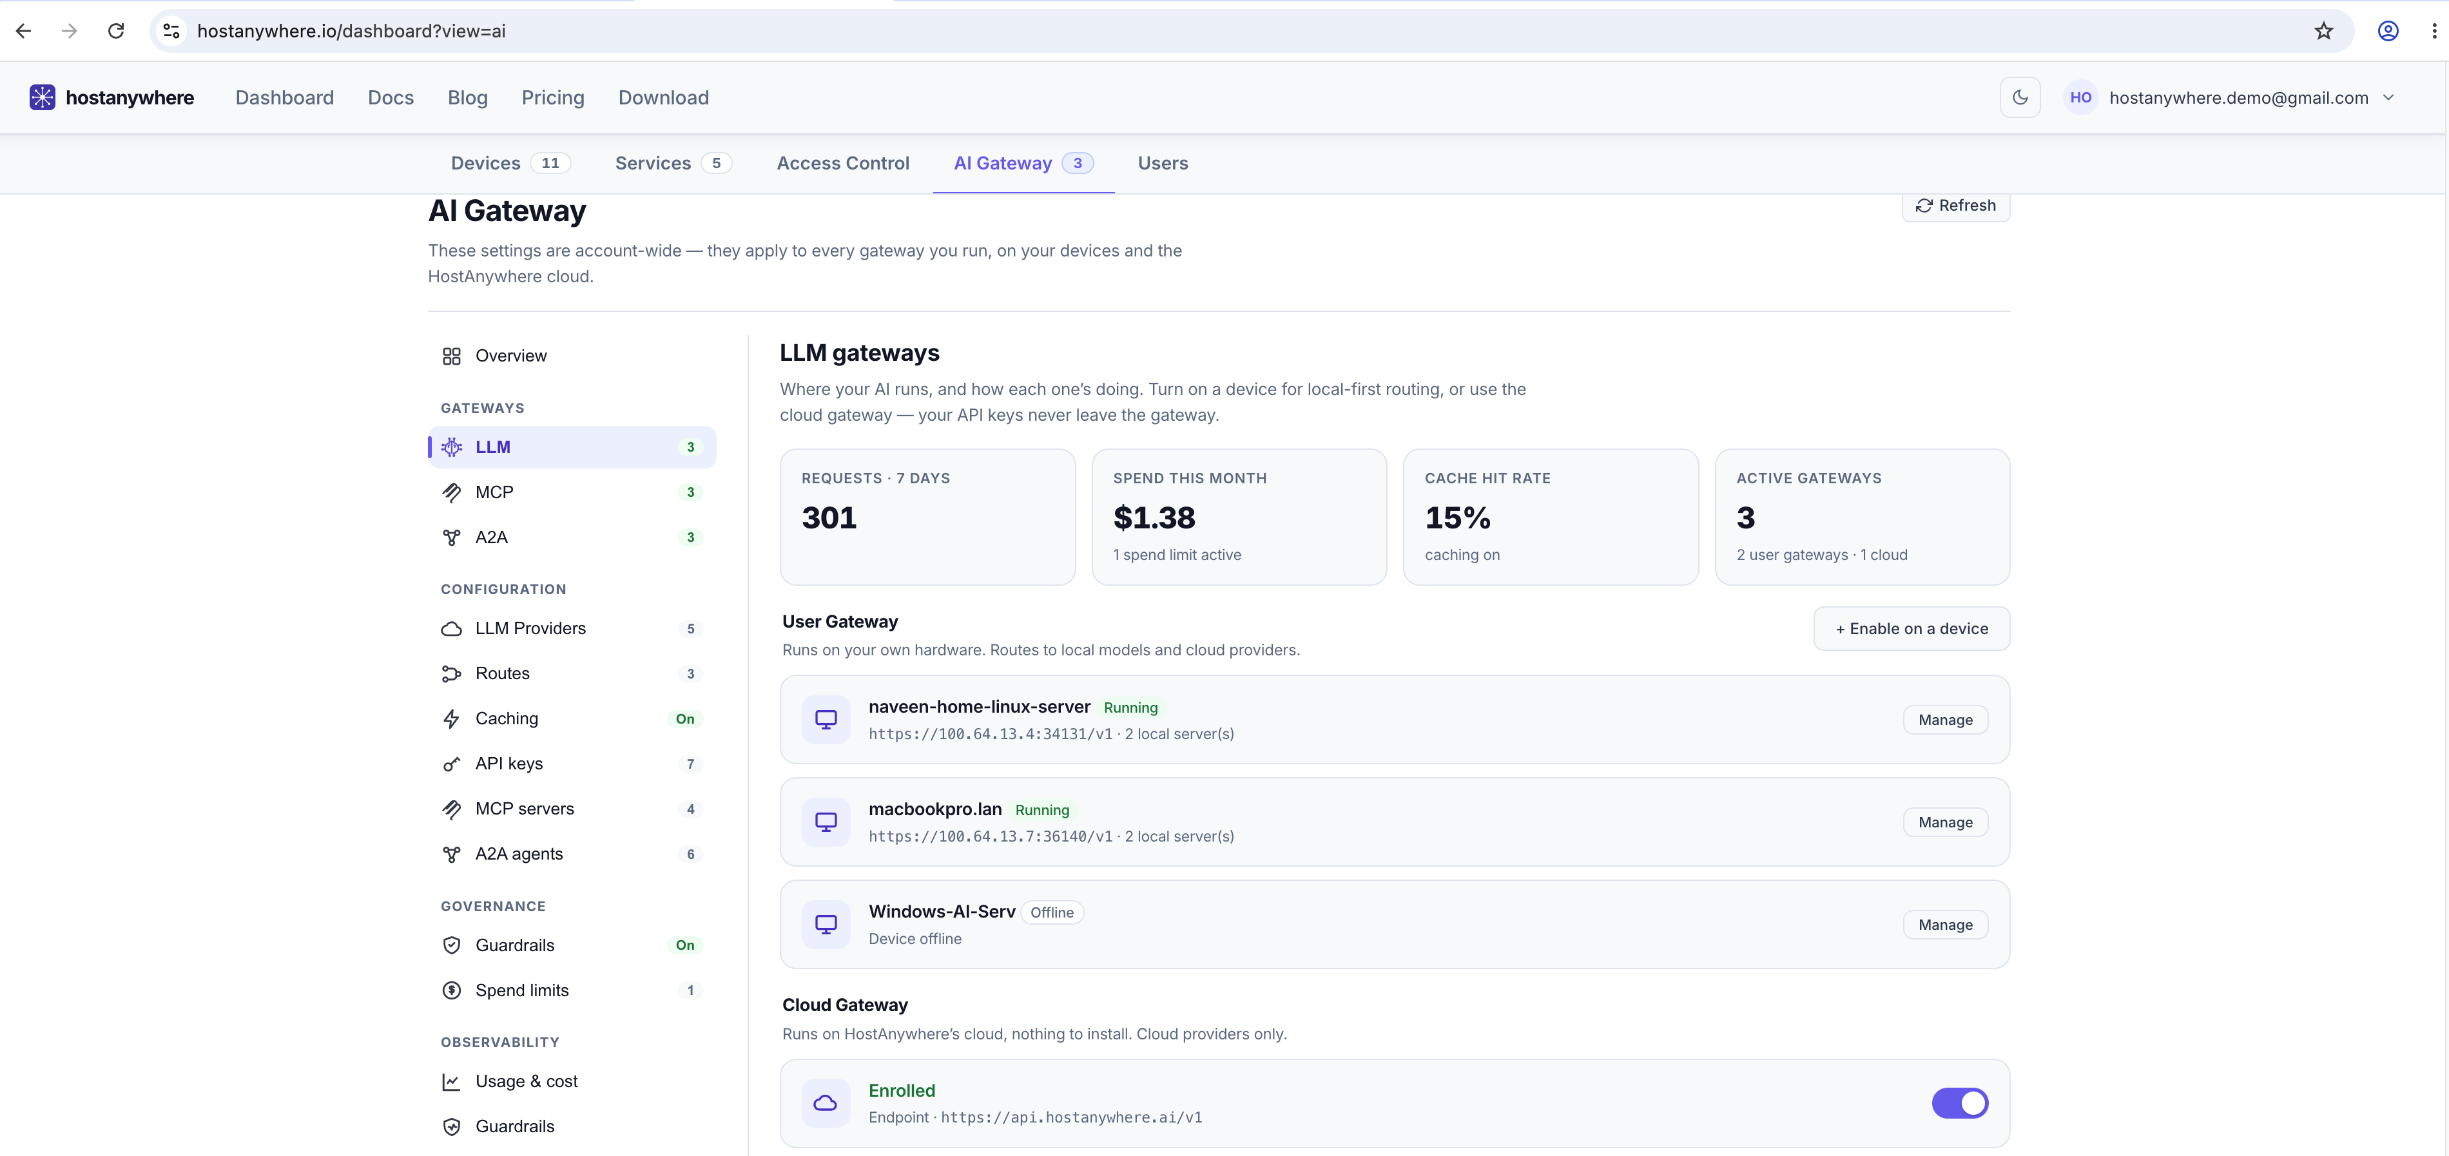Click the Caching On badge in sidebar
Image resolution: width=2449 pixels, height=1156 pixels.
684,718
